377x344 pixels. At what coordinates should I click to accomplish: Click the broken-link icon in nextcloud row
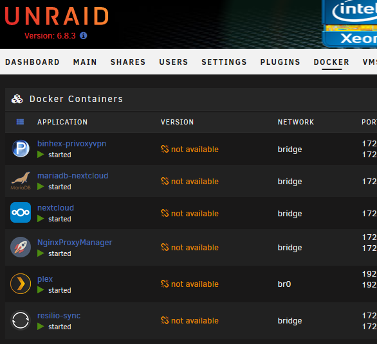point(165,213)
